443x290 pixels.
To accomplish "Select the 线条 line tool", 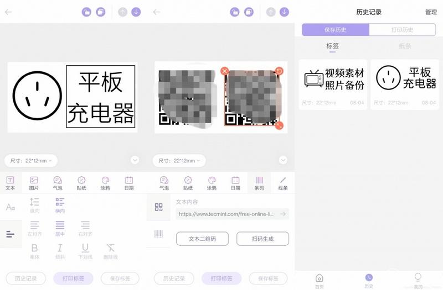I will (x=283, y=183).
